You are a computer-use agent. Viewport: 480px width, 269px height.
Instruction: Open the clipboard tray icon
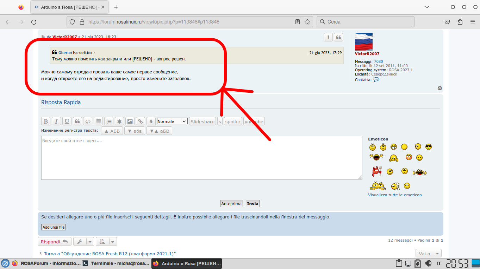pos(399,263)
